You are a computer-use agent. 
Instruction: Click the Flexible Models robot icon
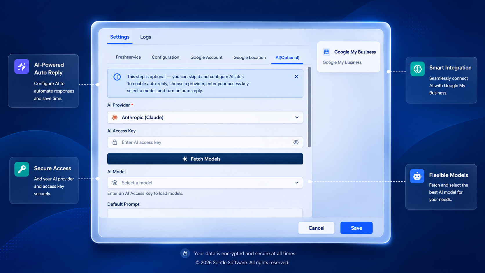pos(417,176)
